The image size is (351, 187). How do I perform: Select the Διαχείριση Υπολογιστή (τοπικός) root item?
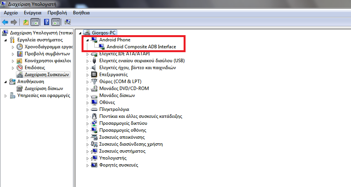[41, 33]
